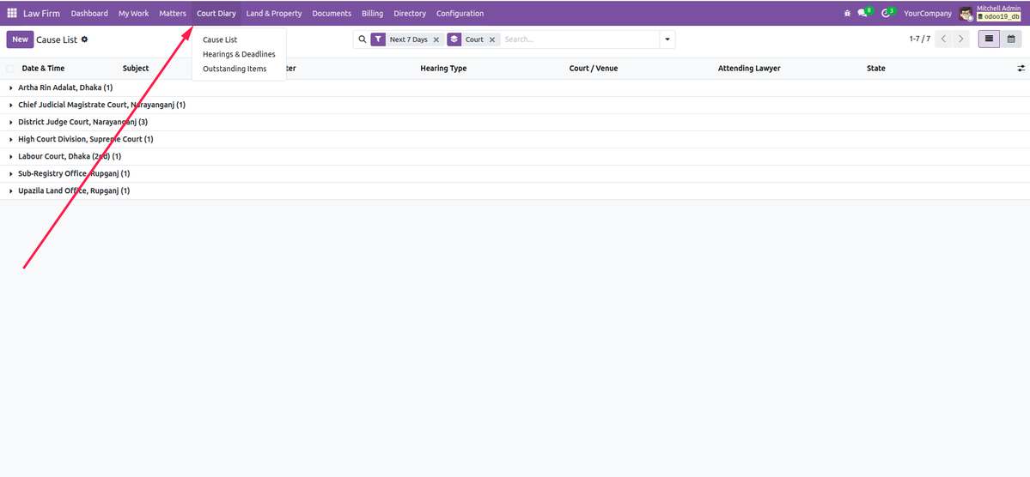Viewport: 1030px width, 477px height.
Task: Toggle the search options dropdown arrow
Action: [667, 39]
